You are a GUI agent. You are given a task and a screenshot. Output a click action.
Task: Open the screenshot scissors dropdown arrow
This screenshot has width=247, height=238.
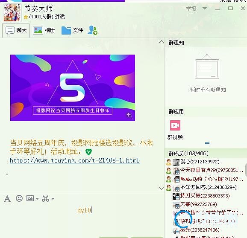[x=53, y=199]
